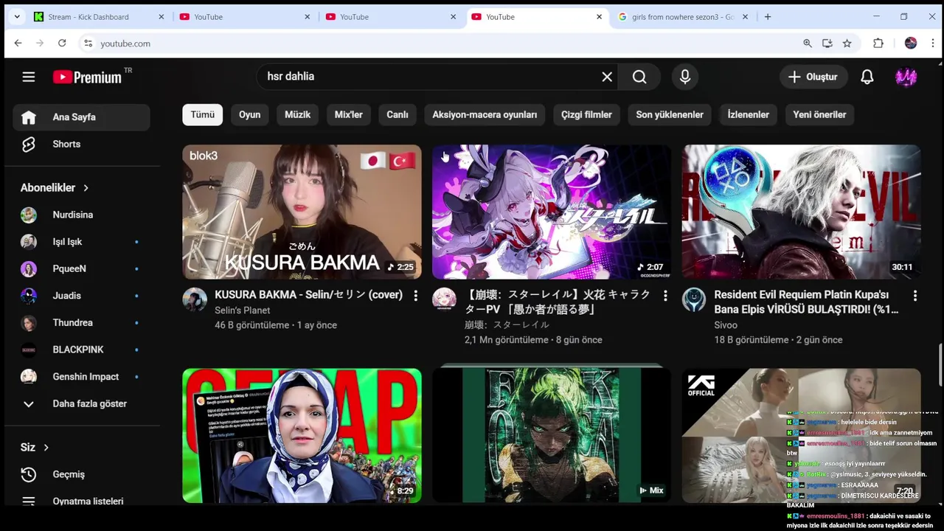
Task: Open Thundrea subscription channel
Action: [x=81, y=322]
